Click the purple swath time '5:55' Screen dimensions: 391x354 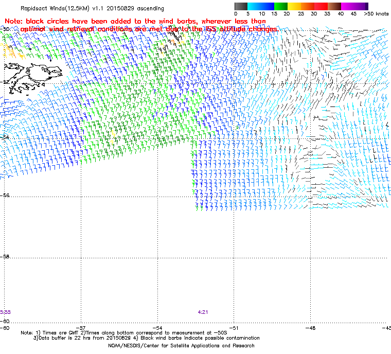click(x=5, y=312)
